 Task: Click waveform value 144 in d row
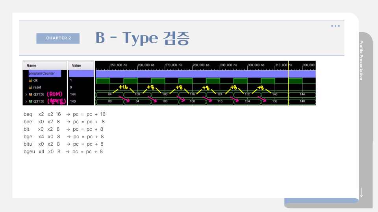pos(302,94)
